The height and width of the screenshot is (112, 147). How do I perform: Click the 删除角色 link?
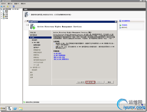(125, 27)
